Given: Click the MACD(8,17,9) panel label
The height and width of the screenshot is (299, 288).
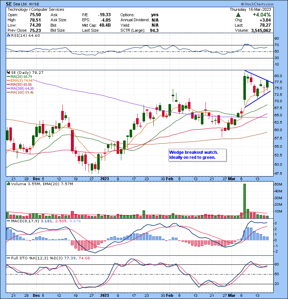Looking at the screenshot, I should tap(25, 221).
